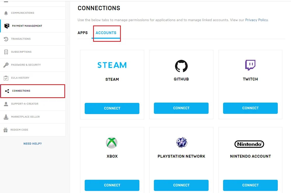Open the Communications settings page
The height and width of the screenshot is (193, 291).
[x=33, y=13]
